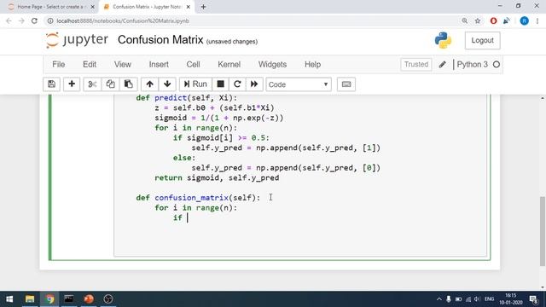Save notebook with the floppy disk icon
The image size is (546, 307).
pyautogui.click(x=51, y=84)
